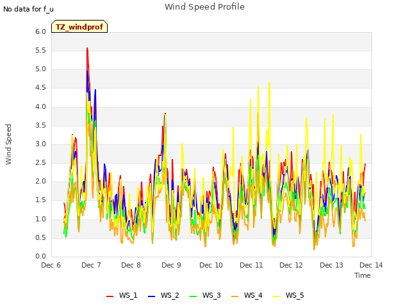Toggle the WS_1 legend entry
The image size is (410, 308).
pyautogui.click(x=122, y=296)
